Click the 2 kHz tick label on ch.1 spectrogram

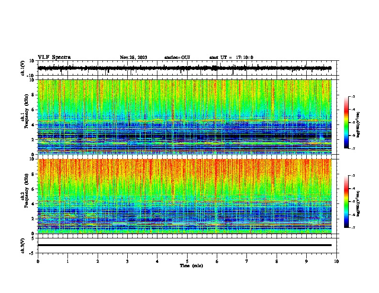[x=33, y=139]
